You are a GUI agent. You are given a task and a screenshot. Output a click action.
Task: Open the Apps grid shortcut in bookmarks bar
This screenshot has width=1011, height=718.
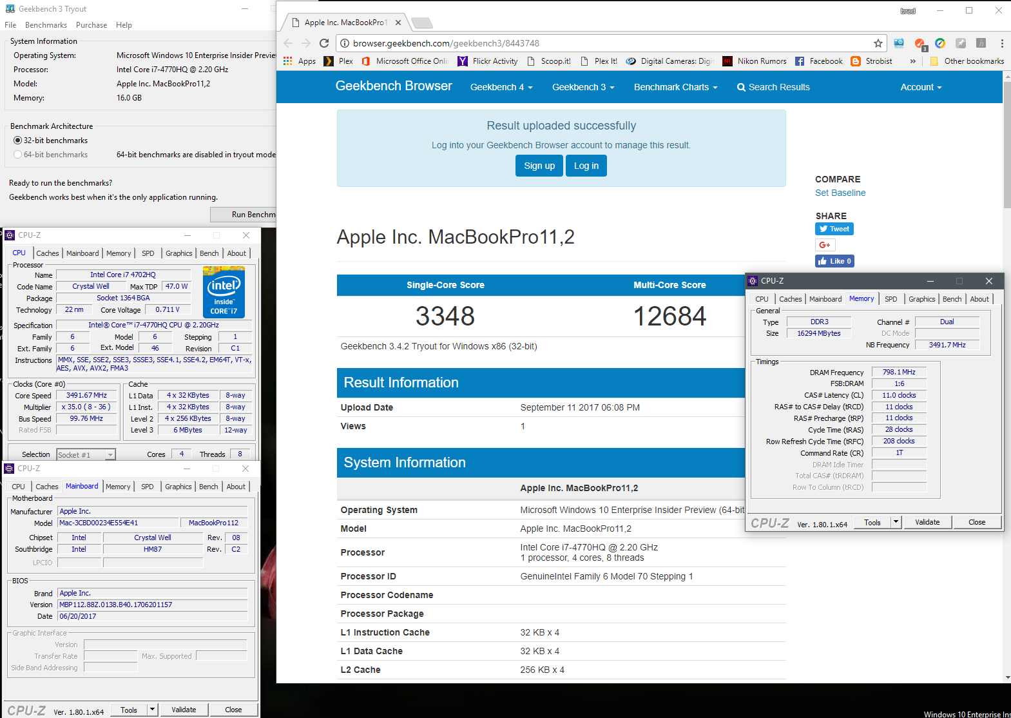tap(300, 61)
